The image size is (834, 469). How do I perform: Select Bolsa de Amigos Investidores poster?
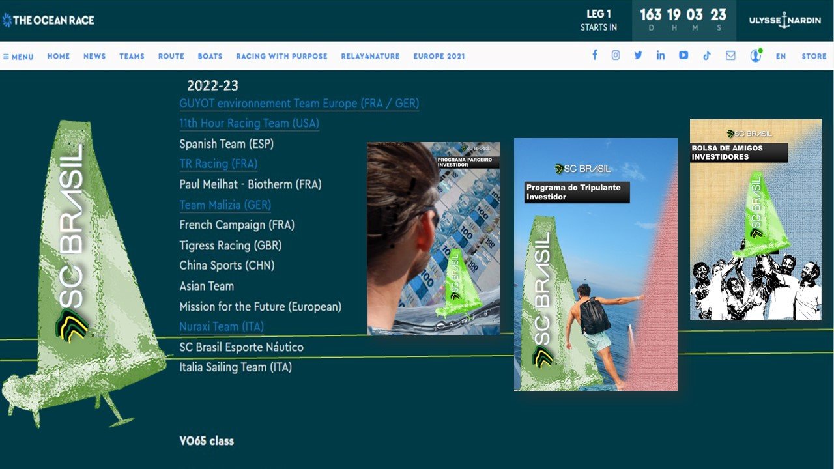[x=755, y=220]
